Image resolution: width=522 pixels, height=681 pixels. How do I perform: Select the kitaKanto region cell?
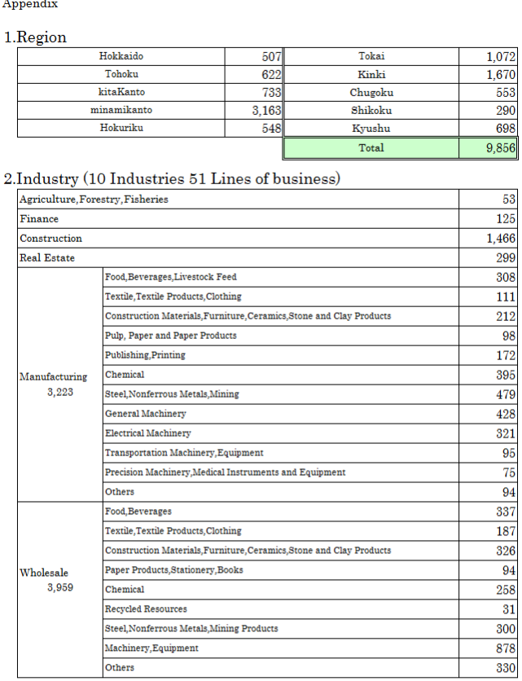click(x=121, y=92)
